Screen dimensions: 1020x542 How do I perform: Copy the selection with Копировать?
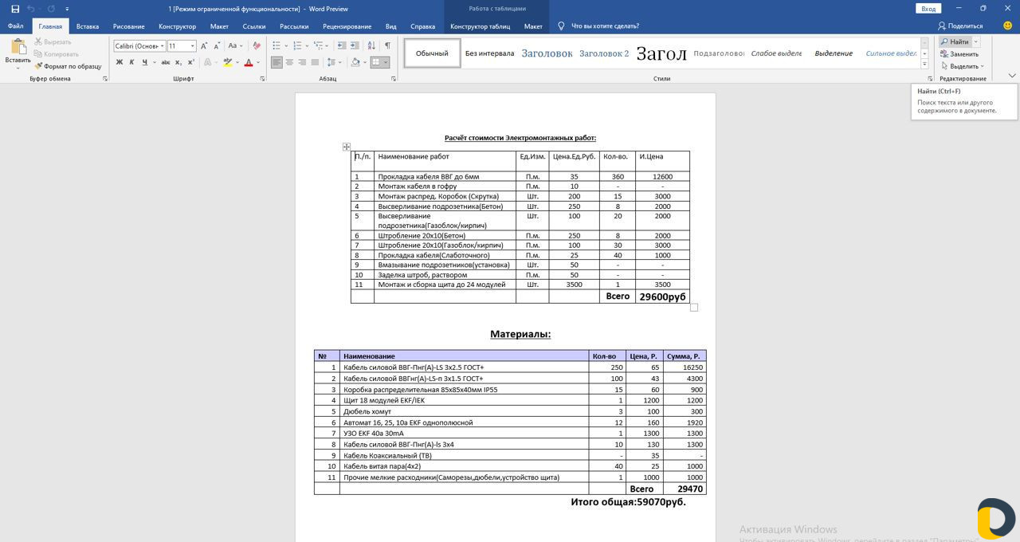[x=56, y=54]
